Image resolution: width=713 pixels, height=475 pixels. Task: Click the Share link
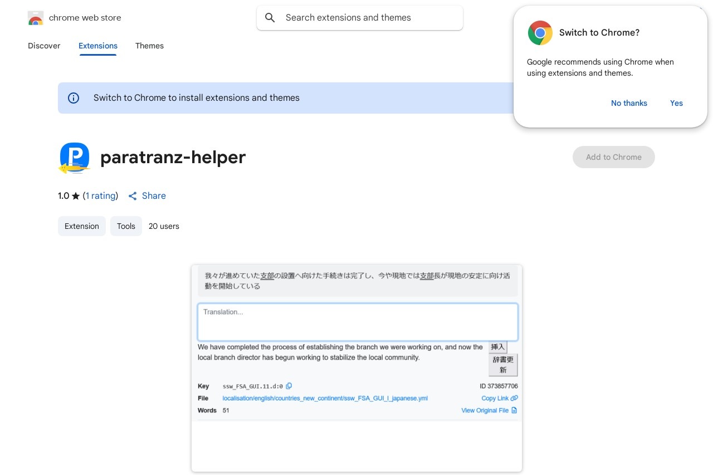154,196
